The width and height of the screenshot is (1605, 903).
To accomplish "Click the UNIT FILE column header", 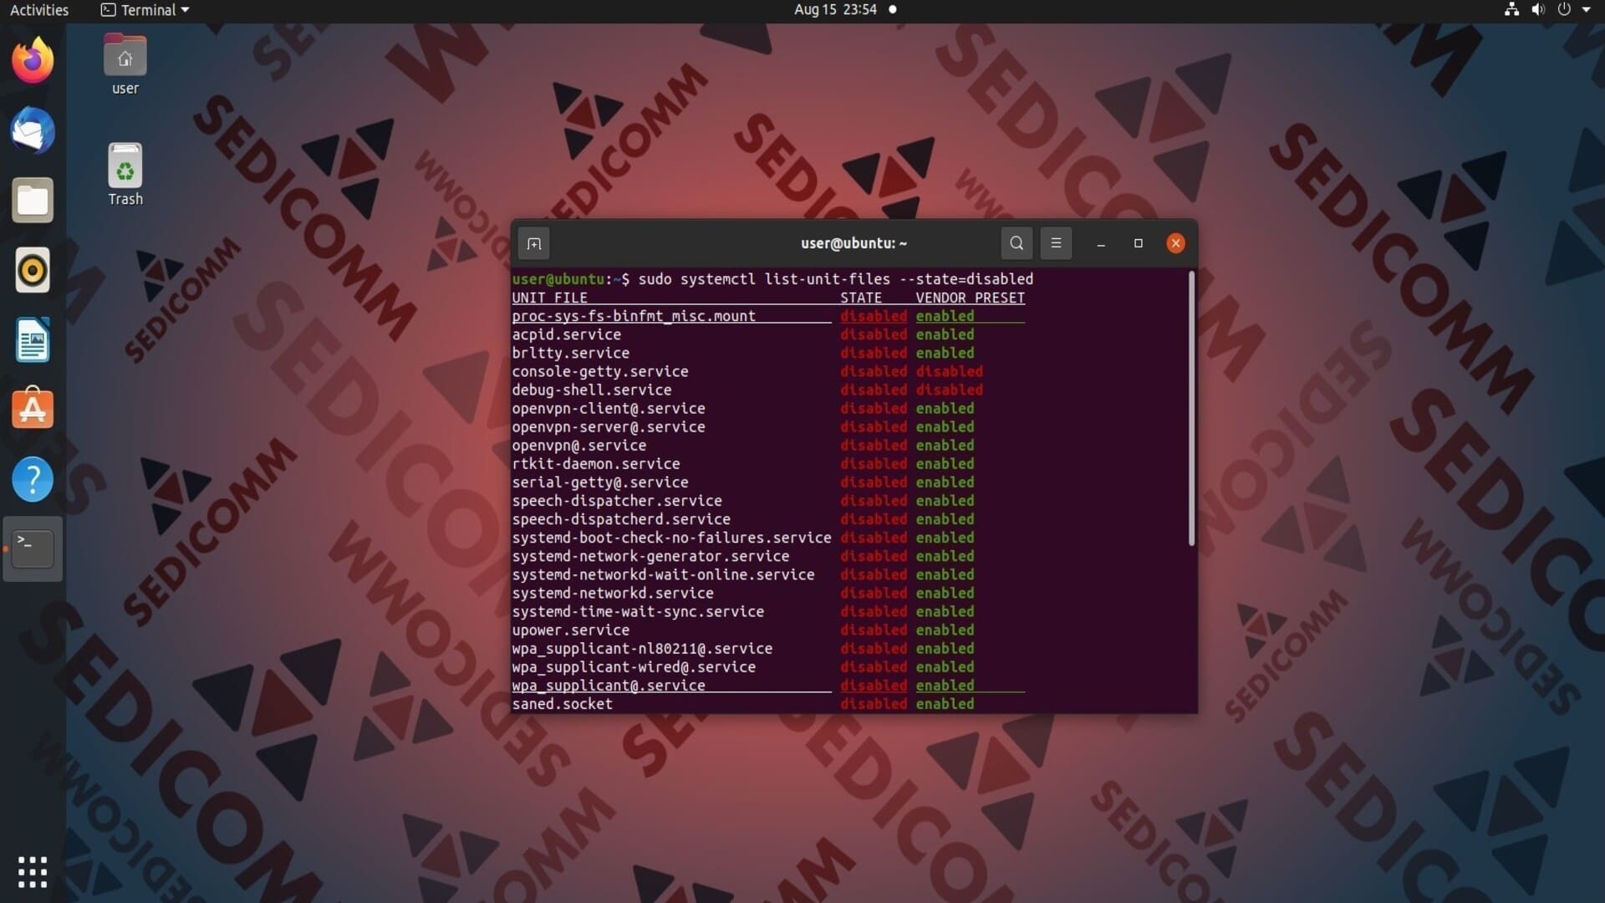I will (x=549, y=298).
